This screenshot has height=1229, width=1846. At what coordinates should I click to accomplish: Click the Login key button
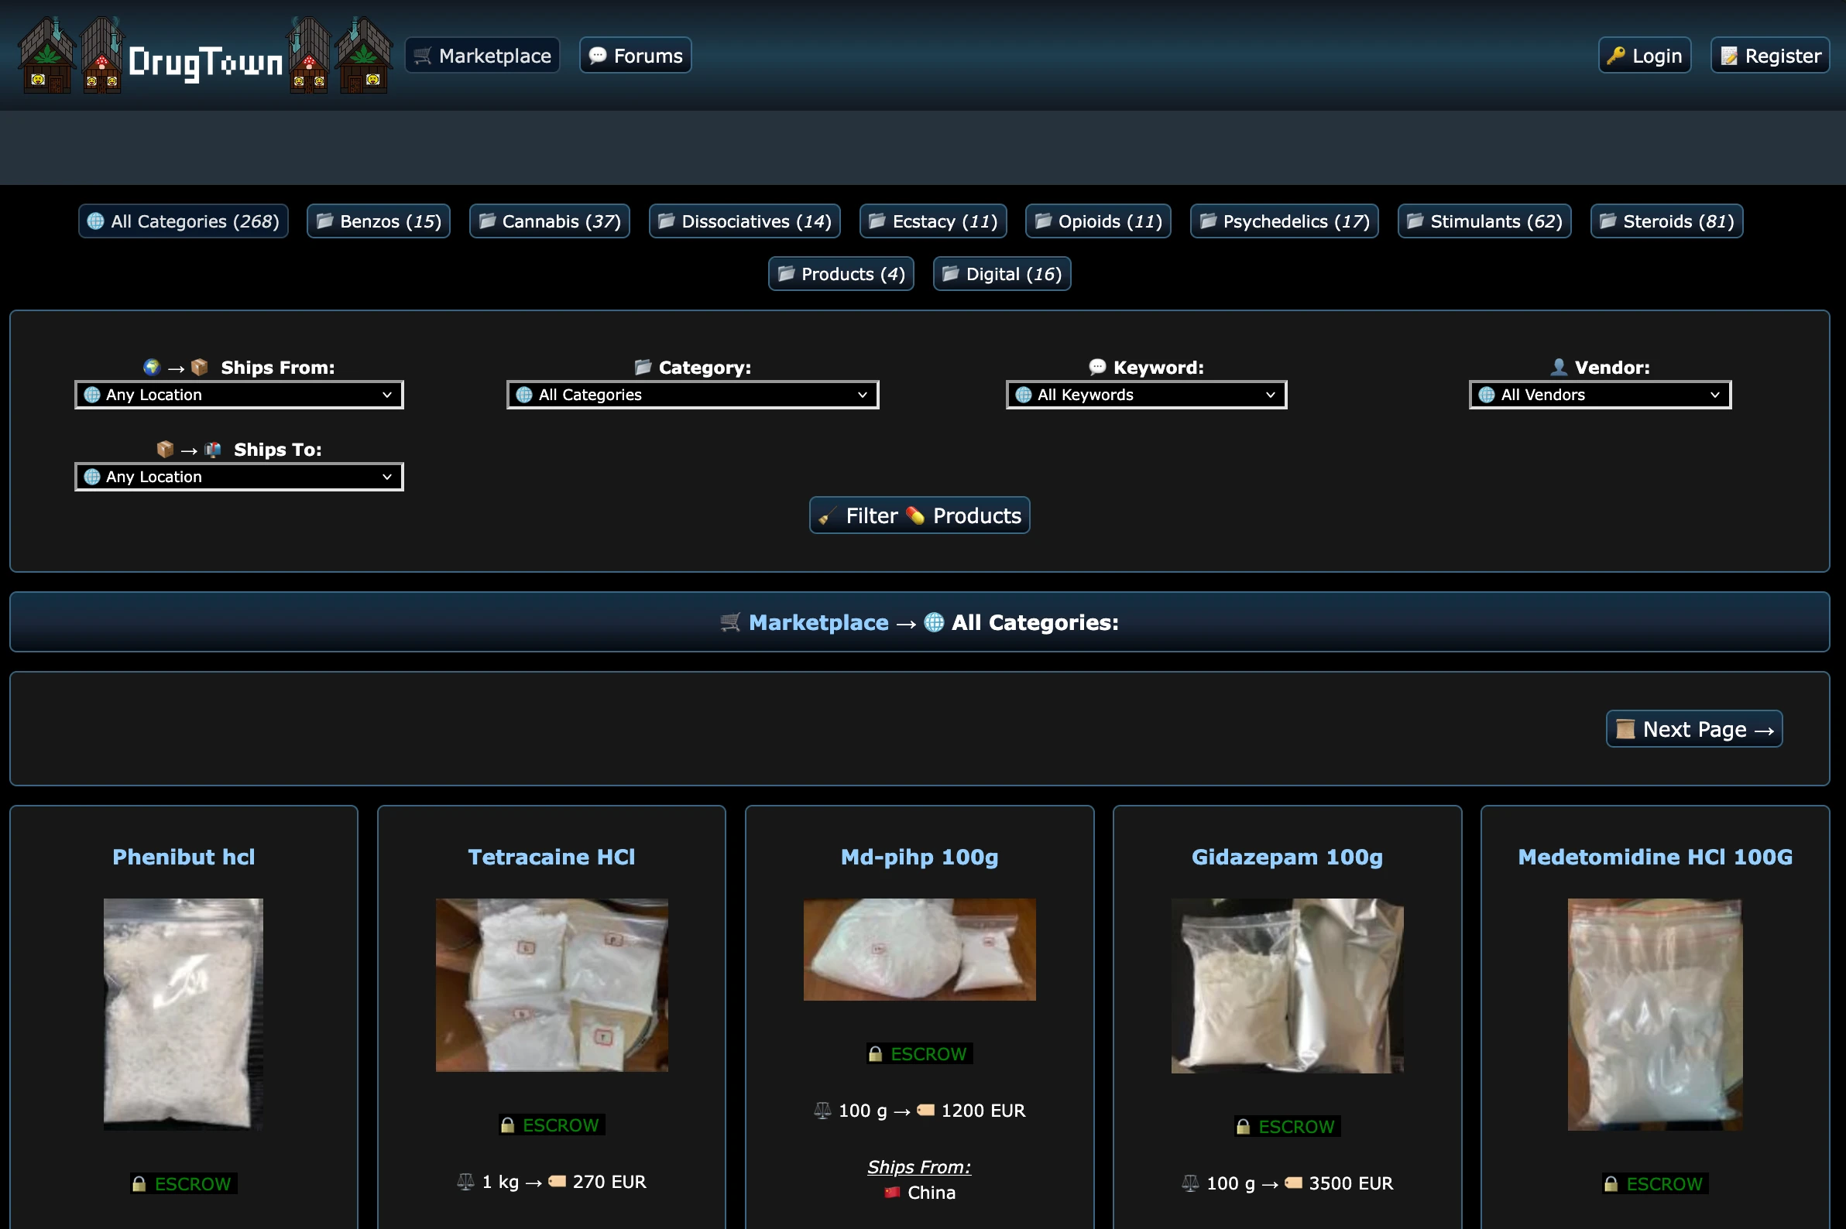(x=1644, y=56)
